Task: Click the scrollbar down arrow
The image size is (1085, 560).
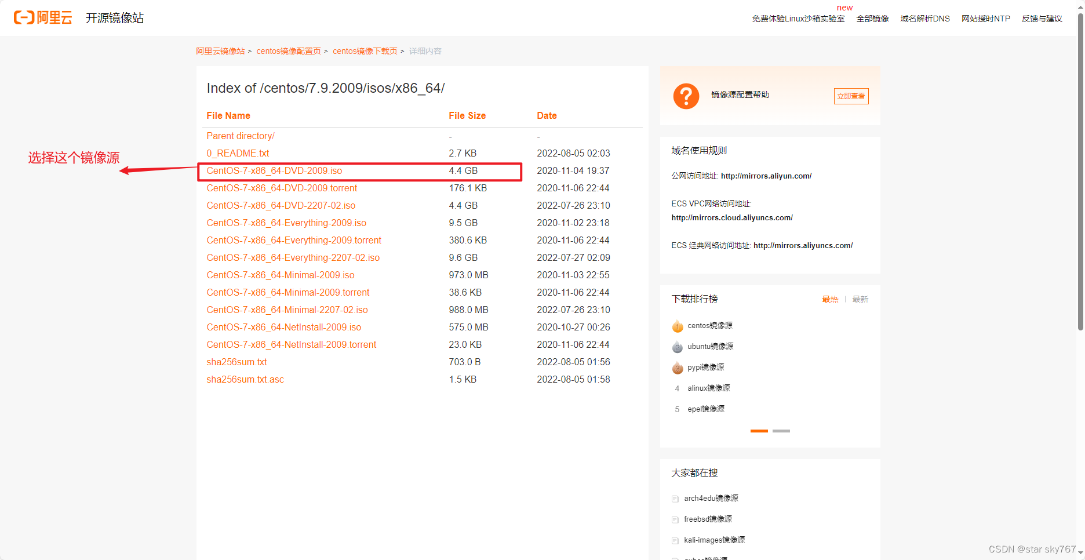Action: click(x=1080, y=554)
